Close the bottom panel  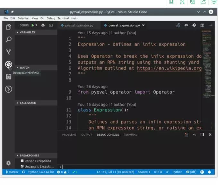pyautogui.click(x=210, y=135)
